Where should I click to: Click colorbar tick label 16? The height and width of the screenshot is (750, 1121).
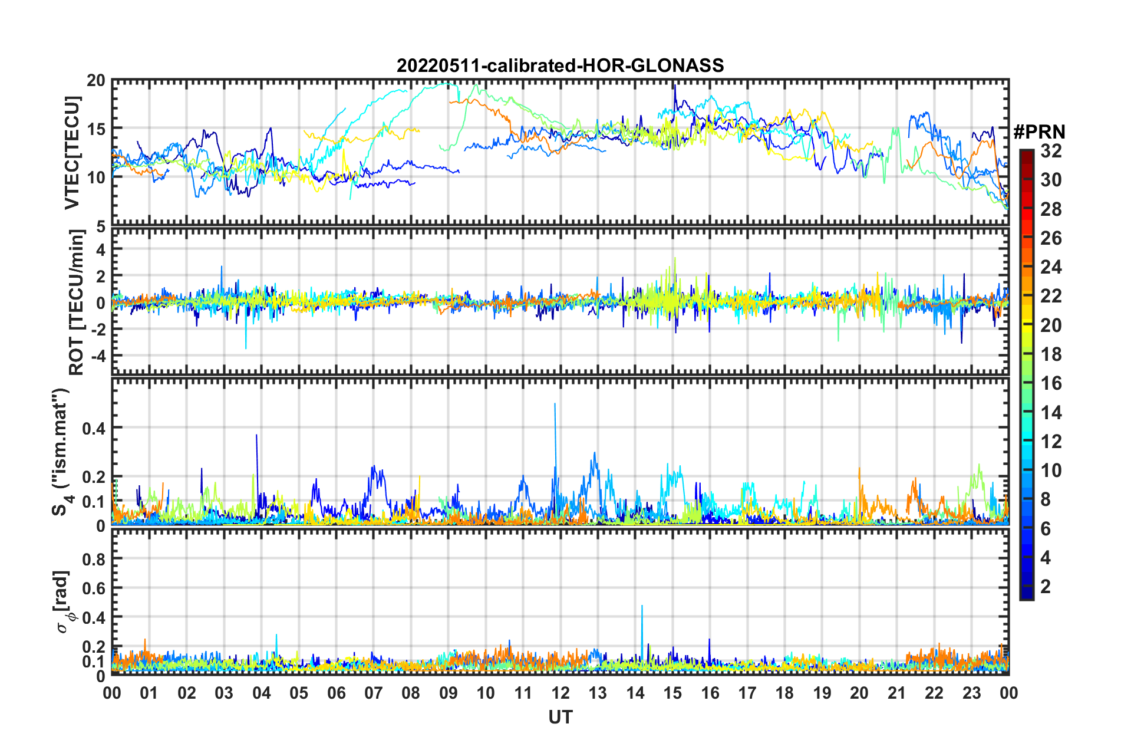pyautogui.click(x=1051, y=383)
